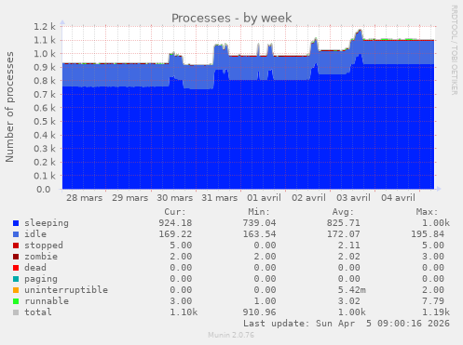Click the total legend color swatch

coord(16,312)
